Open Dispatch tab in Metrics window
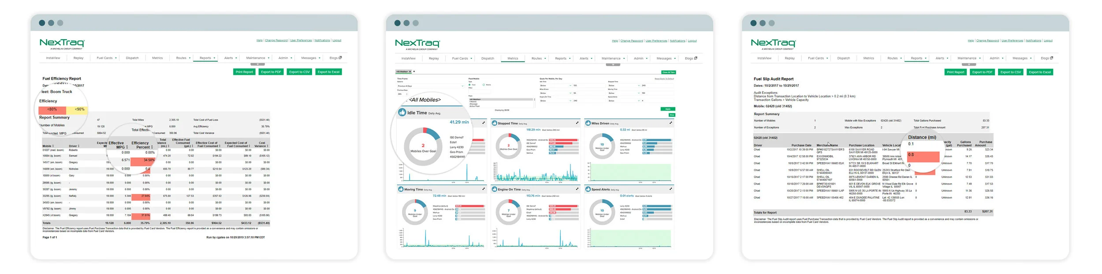 pyautogui.click(x=488, y=58)
